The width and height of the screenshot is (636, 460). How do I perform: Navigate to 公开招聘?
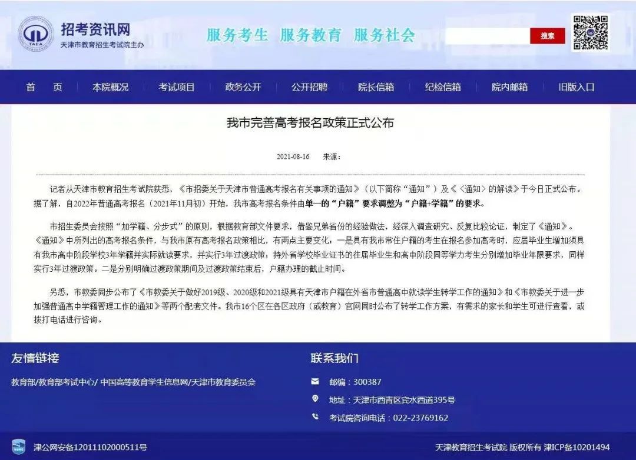[310, 87]
